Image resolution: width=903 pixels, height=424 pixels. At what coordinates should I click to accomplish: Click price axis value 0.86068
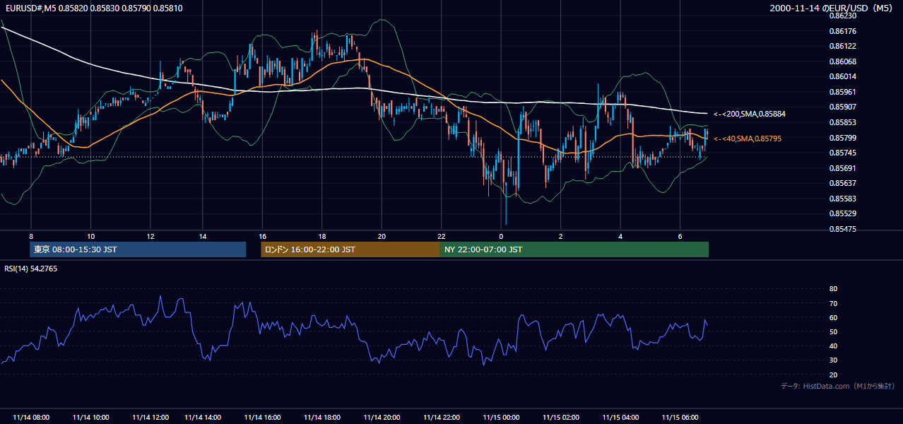coord(842,61)
